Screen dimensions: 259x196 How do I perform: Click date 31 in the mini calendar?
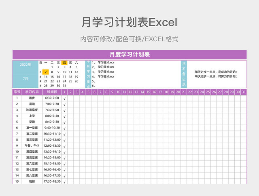64,86
